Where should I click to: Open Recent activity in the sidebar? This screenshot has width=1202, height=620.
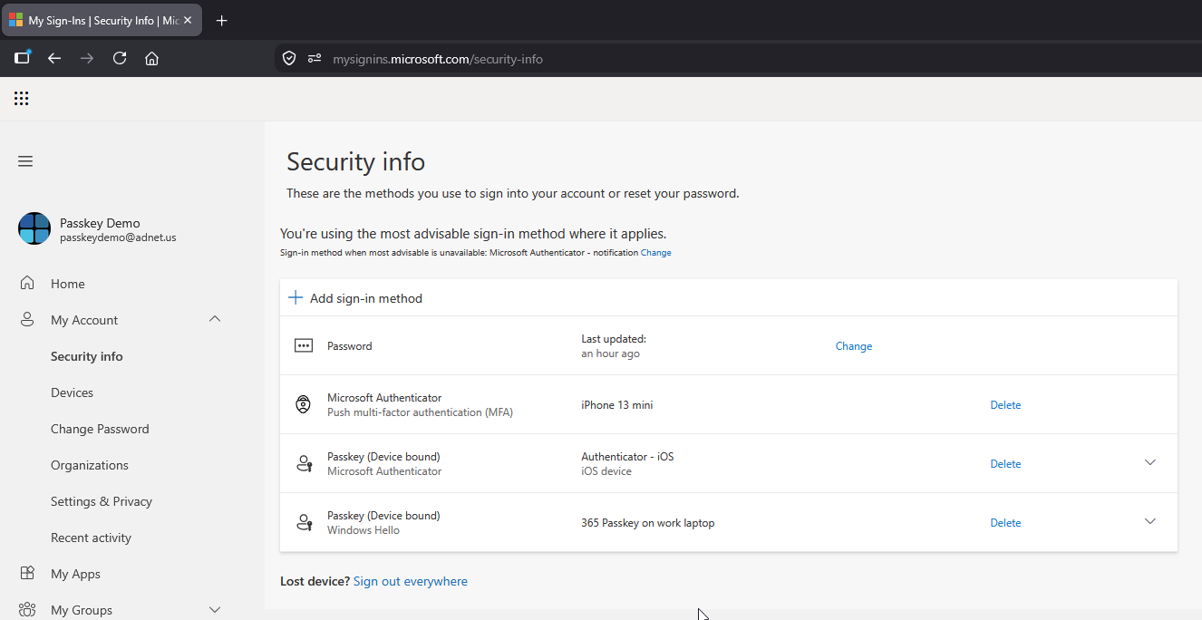[x=91, y=538]
